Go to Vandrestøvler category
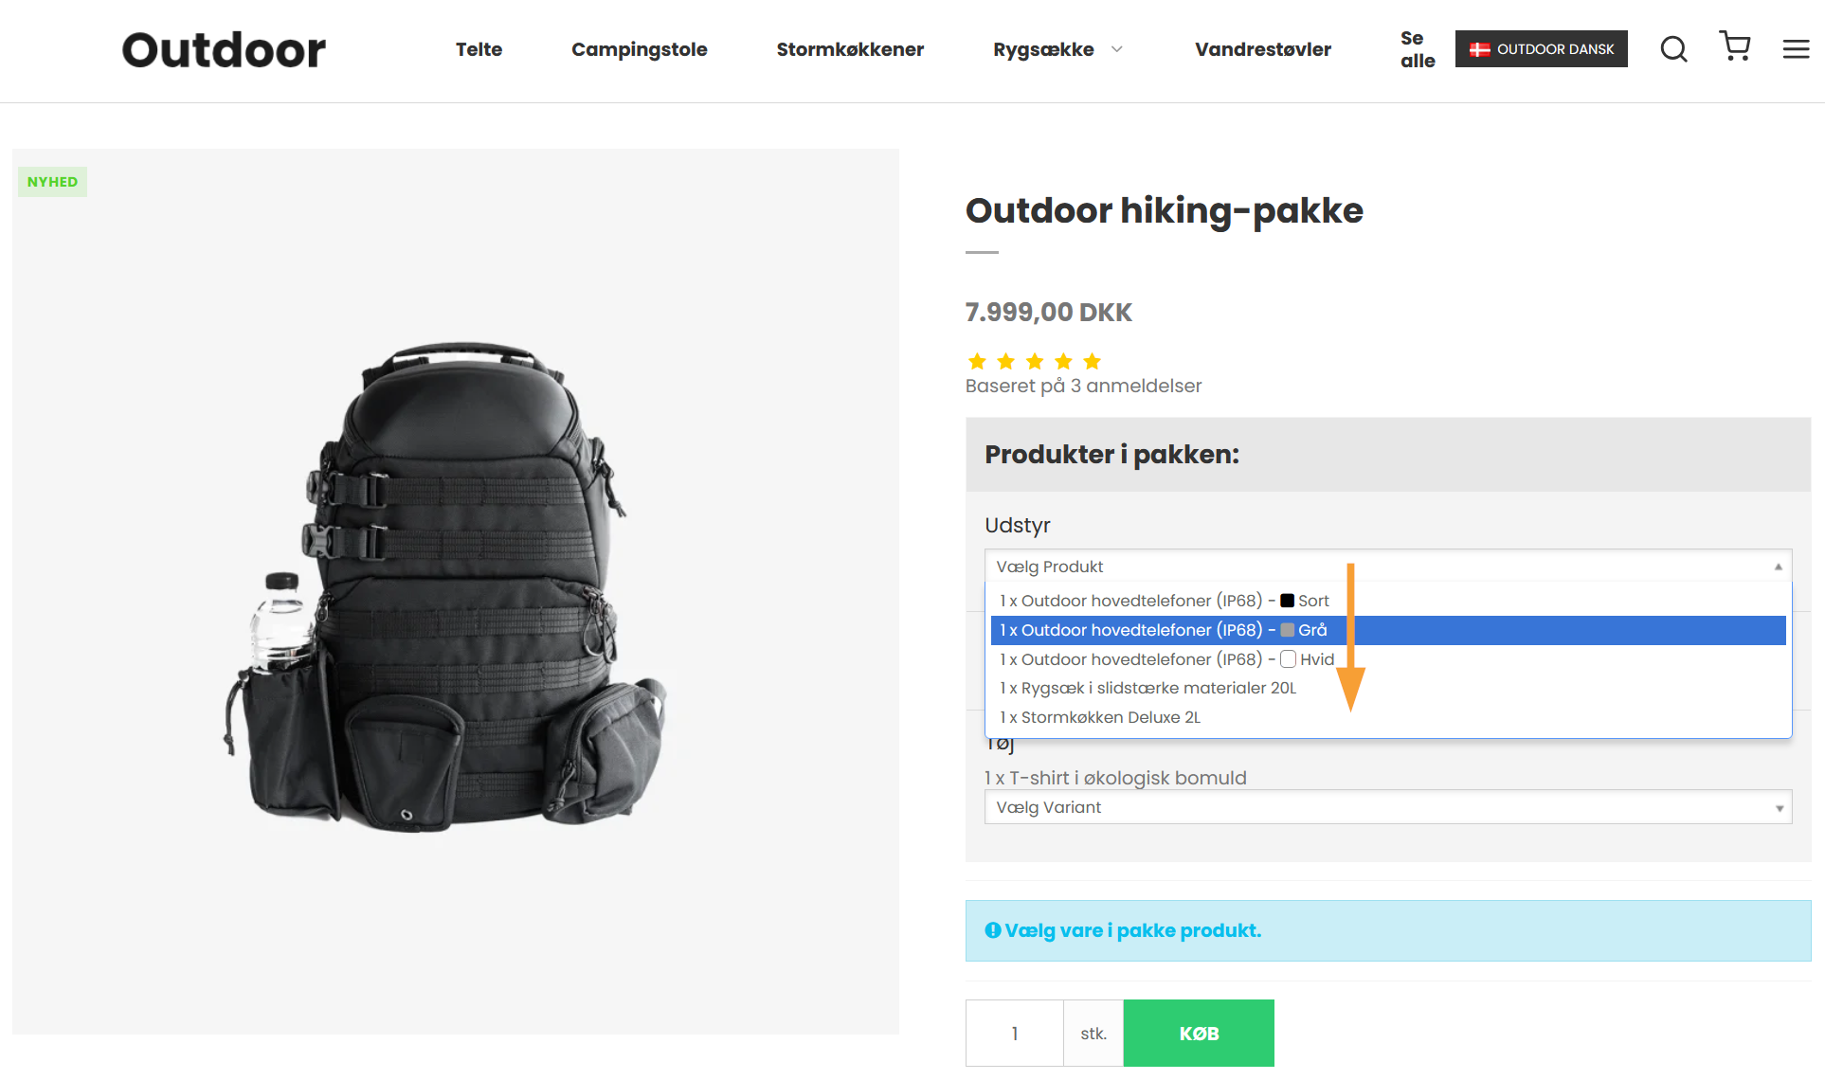The height and width of the screenshot is (1080, 1825). point(1262,49)
